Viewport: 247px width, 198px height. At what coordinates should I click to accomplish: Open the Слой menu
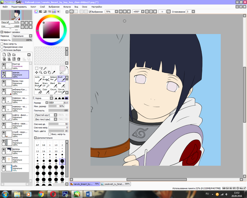click(x=42, y=7)
